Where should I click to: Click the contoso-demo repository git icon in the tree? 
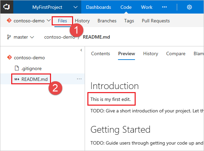click(x=9, y=58)
